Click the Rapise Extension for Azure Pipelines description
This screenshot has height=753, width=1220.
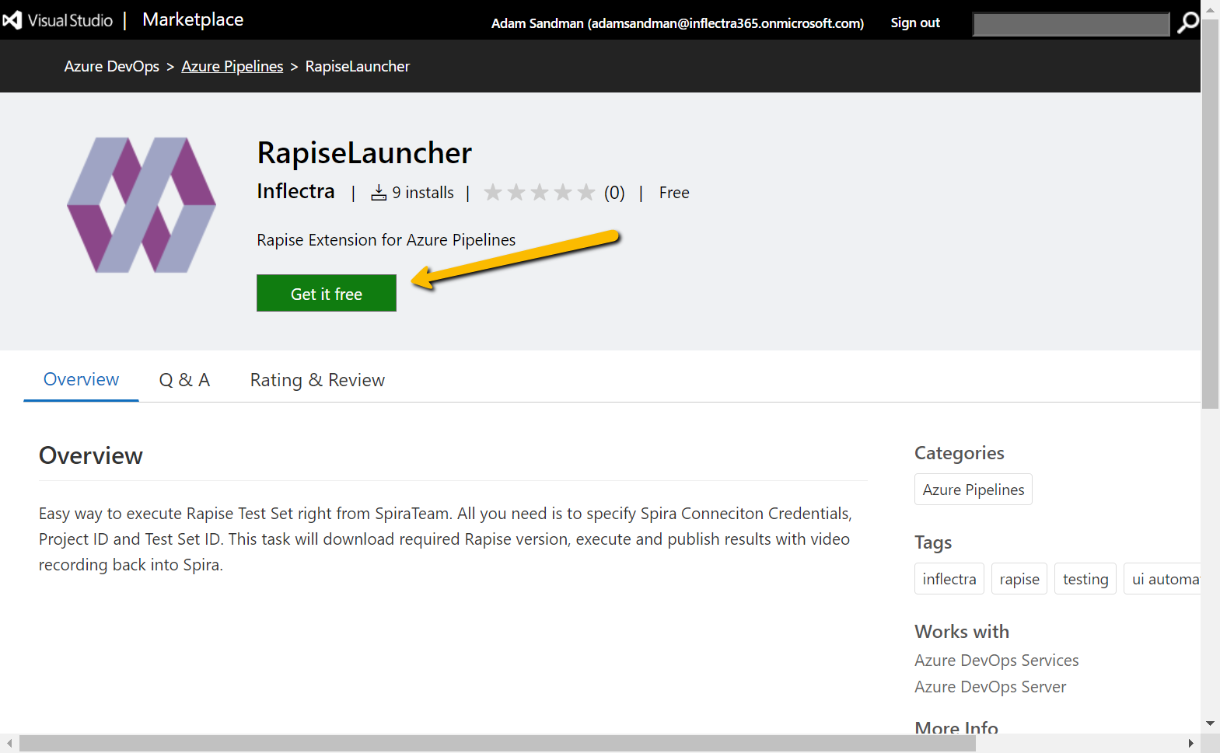(386, 240)
